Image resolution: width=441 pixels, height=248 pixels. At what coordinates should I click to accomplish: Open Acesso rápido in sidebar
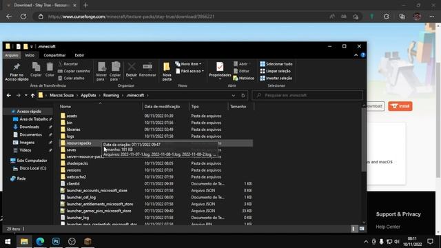29,112
